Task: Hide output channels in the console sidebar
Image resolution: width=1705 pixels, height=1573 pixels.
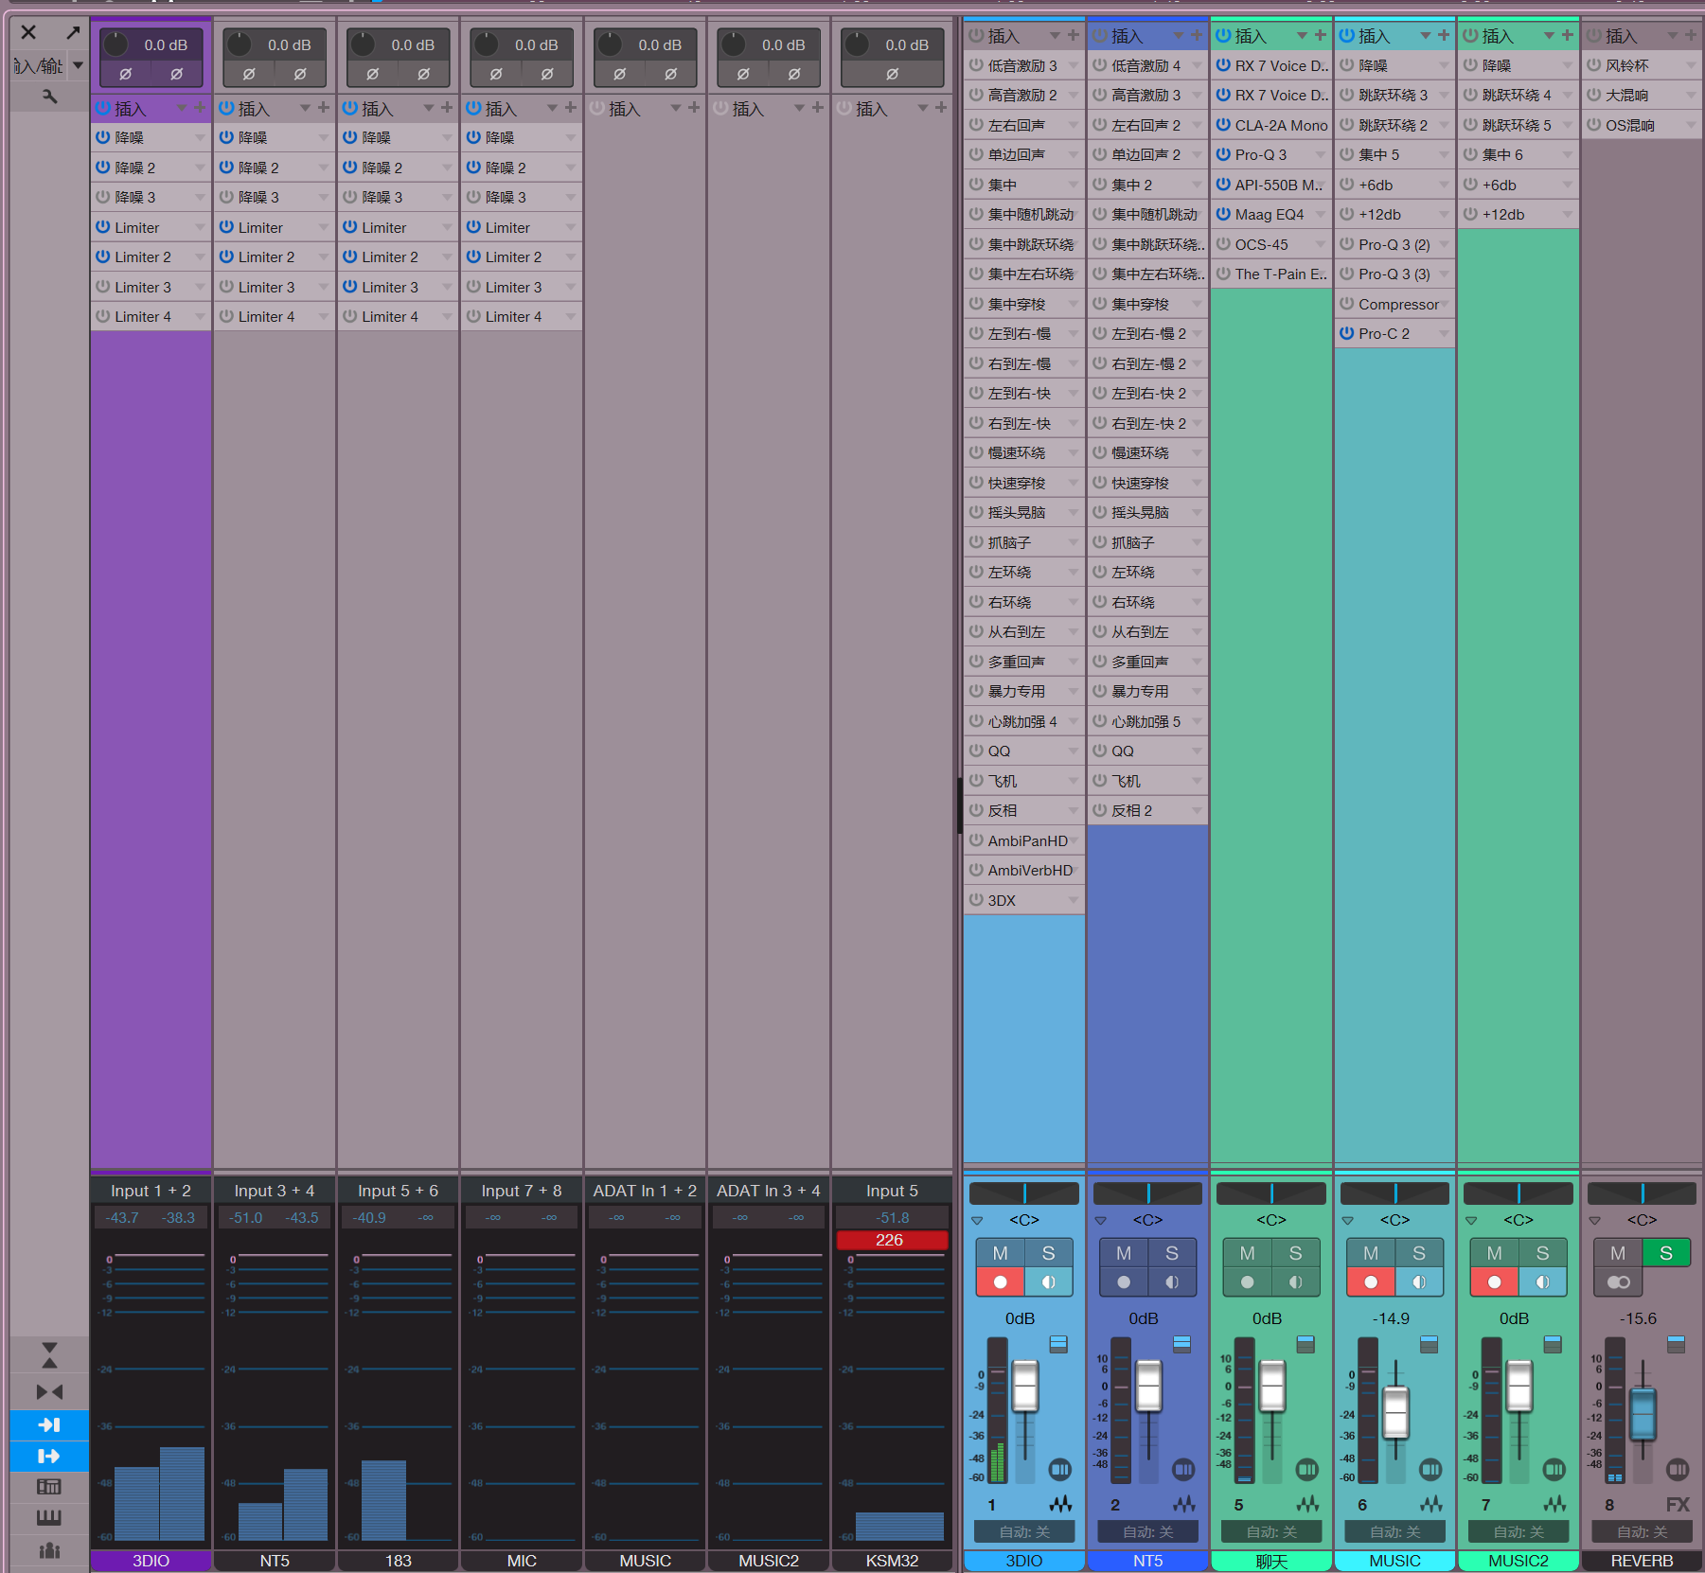Action: click(49, 1456)
